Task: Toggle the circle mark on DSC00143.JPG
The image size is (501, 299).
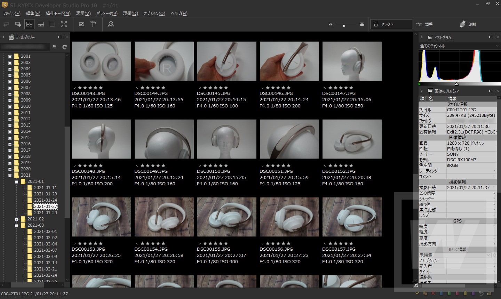Action: click(x=75, y=88)
